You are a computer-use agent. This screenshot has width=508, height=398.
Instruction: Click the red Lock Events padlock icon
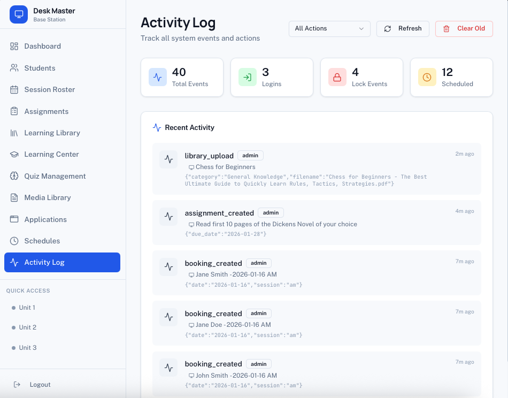[x=337, y=78]
